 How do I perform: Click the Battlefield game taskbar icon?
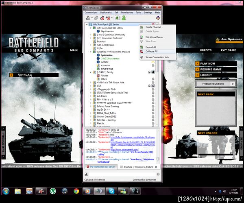[x=135, y=191]
